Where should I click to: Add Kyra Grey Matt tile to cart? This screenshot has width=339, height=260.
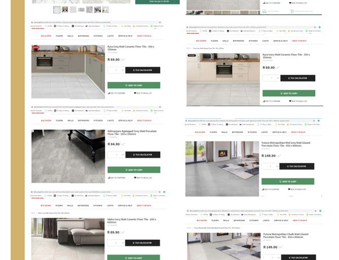[134, 85]
